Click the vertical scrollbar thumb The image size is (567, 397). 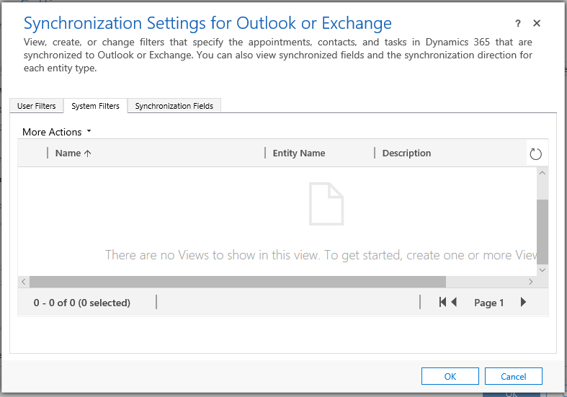543,232
